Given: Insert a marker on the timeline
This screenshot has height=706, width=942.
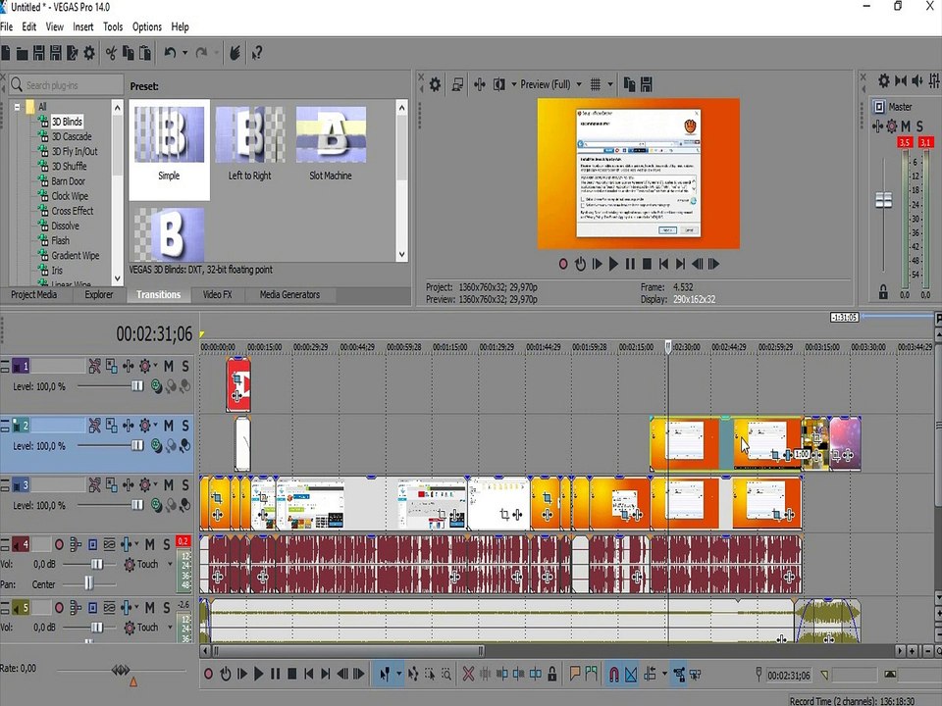Looking at the screenshot, I should (575, 675).
